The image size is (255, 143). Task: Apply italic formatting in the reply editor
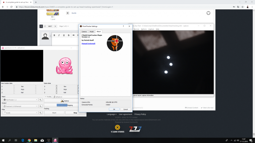coord(59,35)
